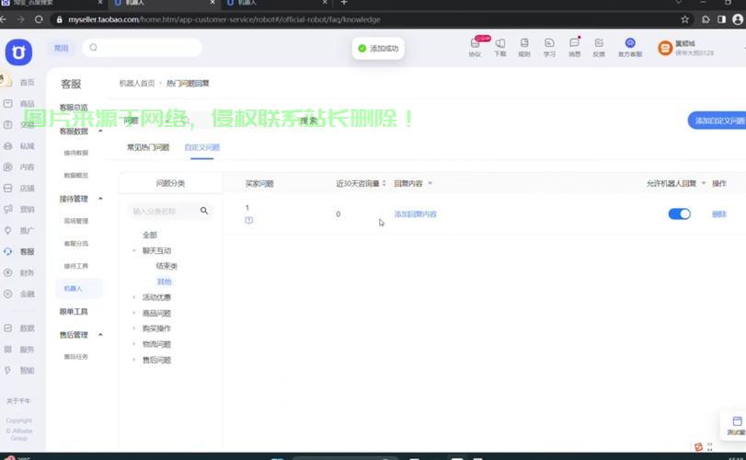Select 机器人 in the customer service menu
Viewport: 746px width, 460px height.
pos(74,289)
